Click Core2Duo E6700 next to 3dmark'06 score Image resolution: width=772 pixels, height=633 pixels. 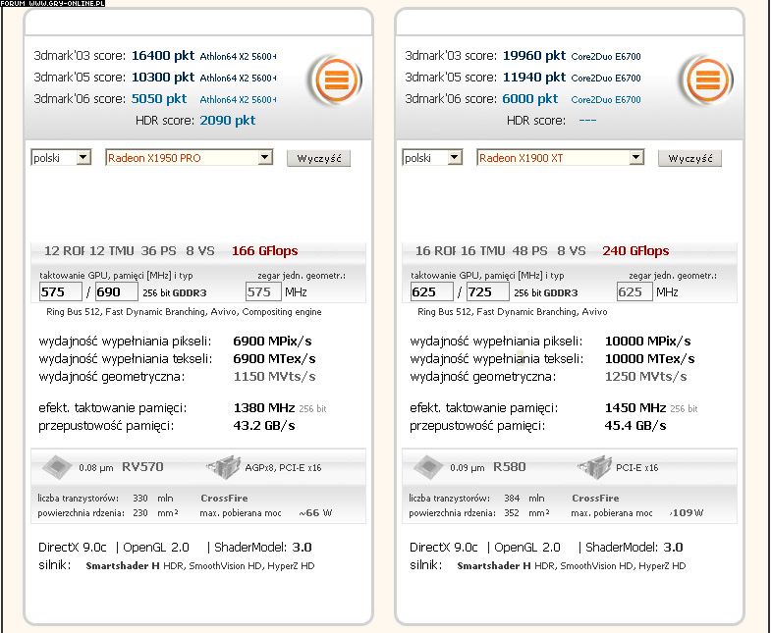(606, 99)
